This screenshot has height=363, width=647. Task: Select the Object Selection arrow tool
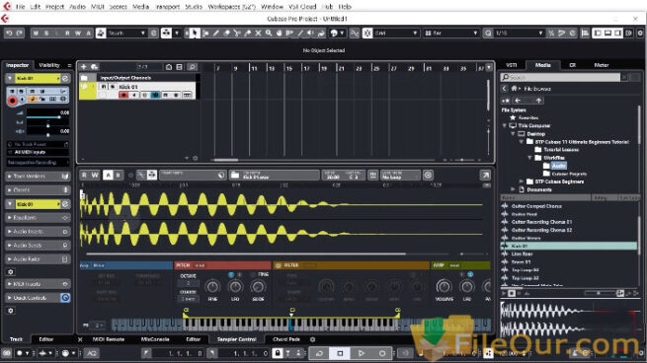(x=194, y=33)
